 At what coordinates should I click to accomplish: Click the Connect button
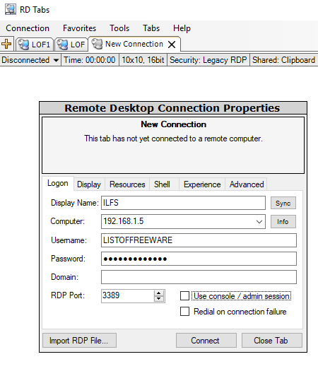(206, 341)
